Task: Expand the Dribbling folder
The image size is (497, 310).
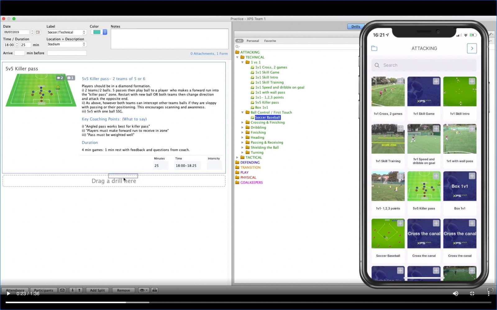Action: (243, 127)
